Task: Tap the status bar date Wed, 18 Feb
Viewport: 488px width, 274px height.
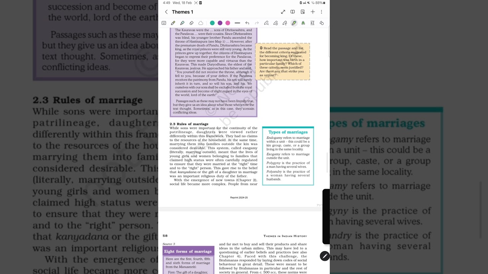Action: 182,3
